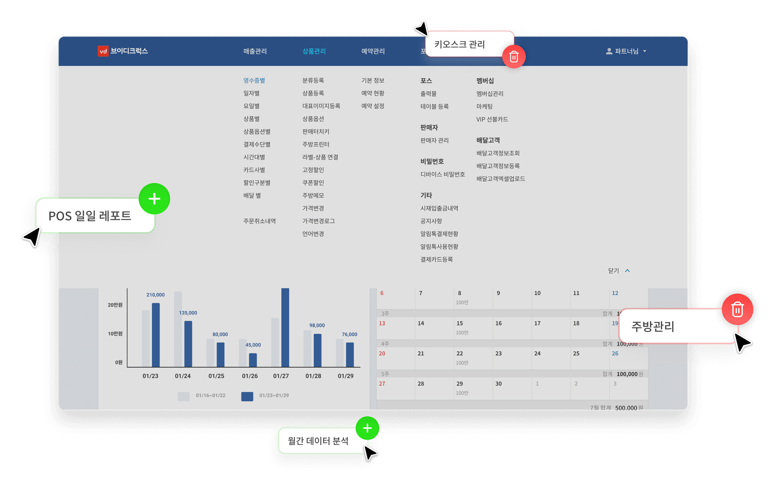The height and width of the screenshot is (482, 773).
Task: Click the 파트너님 user profile icon
Action: click(x=609, y=51)
